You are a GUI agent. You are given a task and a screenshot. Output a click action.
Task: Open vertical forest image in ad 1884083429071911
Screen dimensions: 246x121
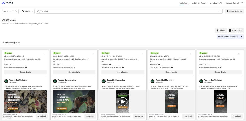click(172, 102)
